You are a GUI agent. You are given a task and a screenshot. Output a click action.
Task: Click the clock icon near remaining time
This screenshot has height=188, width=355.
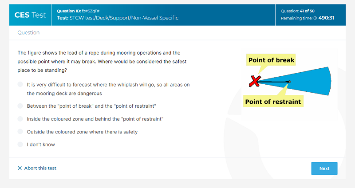click(x=315, y=18)
